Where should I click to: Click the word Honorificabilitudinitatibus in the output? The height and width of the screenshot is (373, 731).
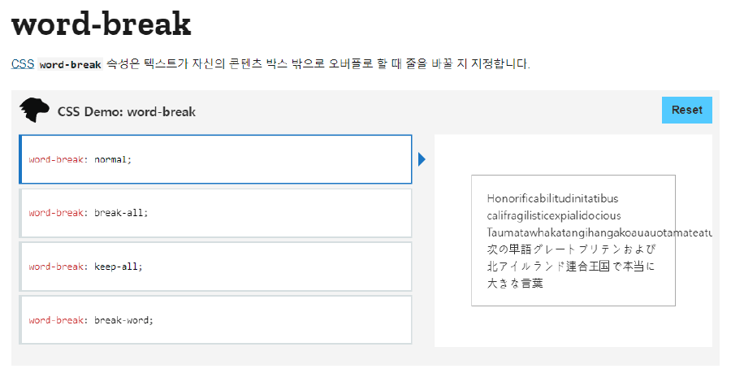552,198
